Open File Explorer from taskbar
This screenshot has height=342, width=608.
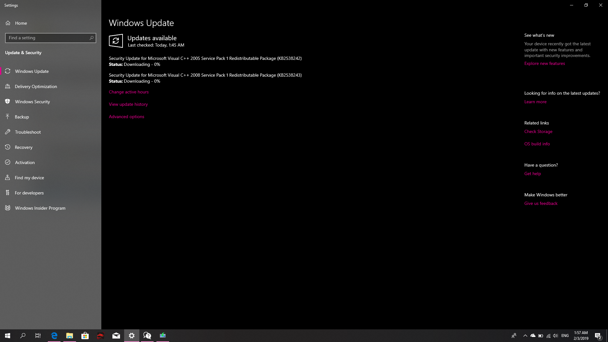click(70, 336)
